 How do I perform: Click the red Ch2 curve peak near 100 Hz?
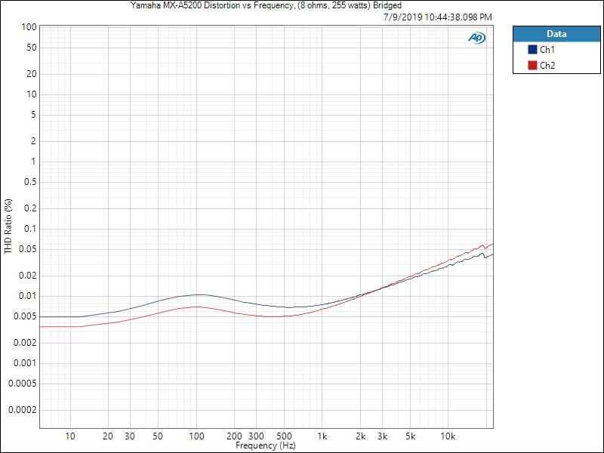196,307
